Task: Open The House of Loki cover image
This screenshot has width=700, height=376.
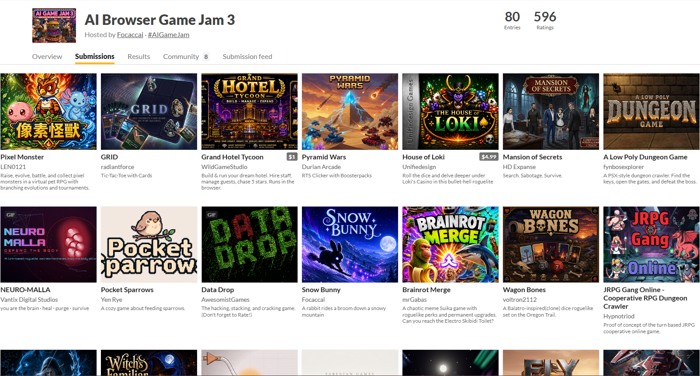Action: 450,112
